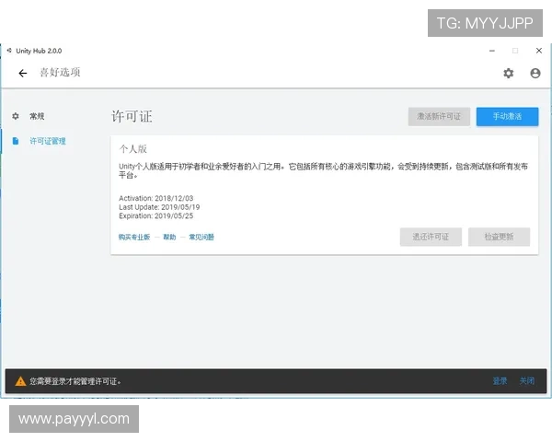
Task: Go back using the arrow icon
Action: point(23,73)
